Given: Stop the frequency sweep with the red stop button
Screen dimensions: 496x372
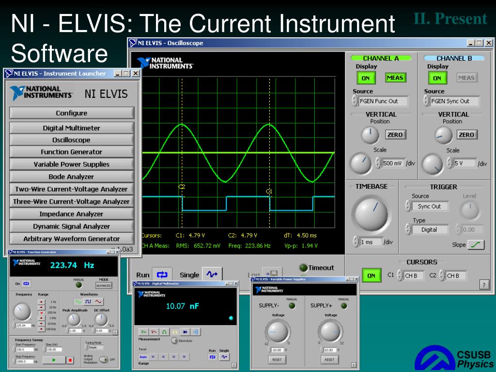Looking at the screenshot, I should [x=70, y=360].
